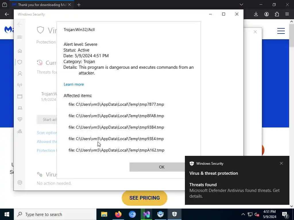Viewport: 294px width, 220px height.
Task: Select affected file tmpA162.tmp path
Action: 117,150
